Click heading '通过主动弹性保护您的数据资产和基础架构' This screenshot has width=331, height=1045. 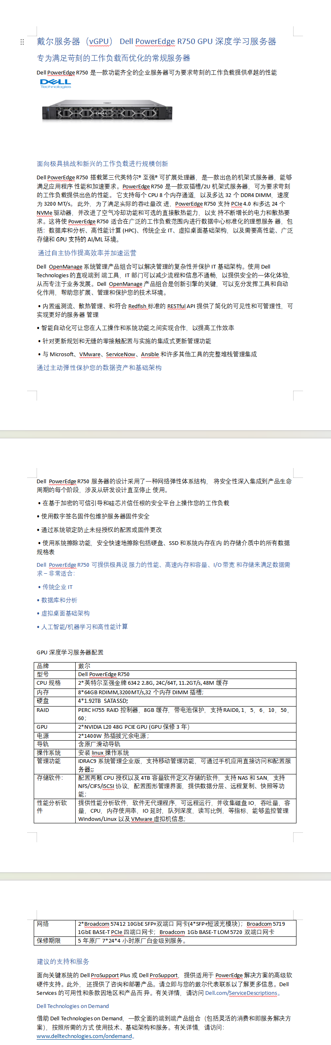tap(99, 368)
